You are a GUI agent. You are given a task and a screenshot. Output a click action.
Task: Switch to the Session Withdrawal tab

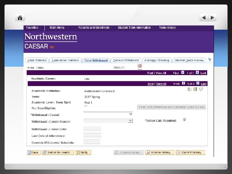126,60
